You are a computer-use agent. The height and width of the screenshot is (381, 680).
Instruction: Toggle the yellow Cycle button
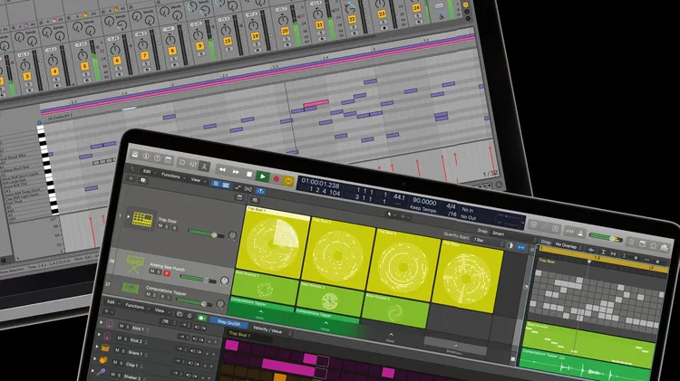(x=288, y=180)
